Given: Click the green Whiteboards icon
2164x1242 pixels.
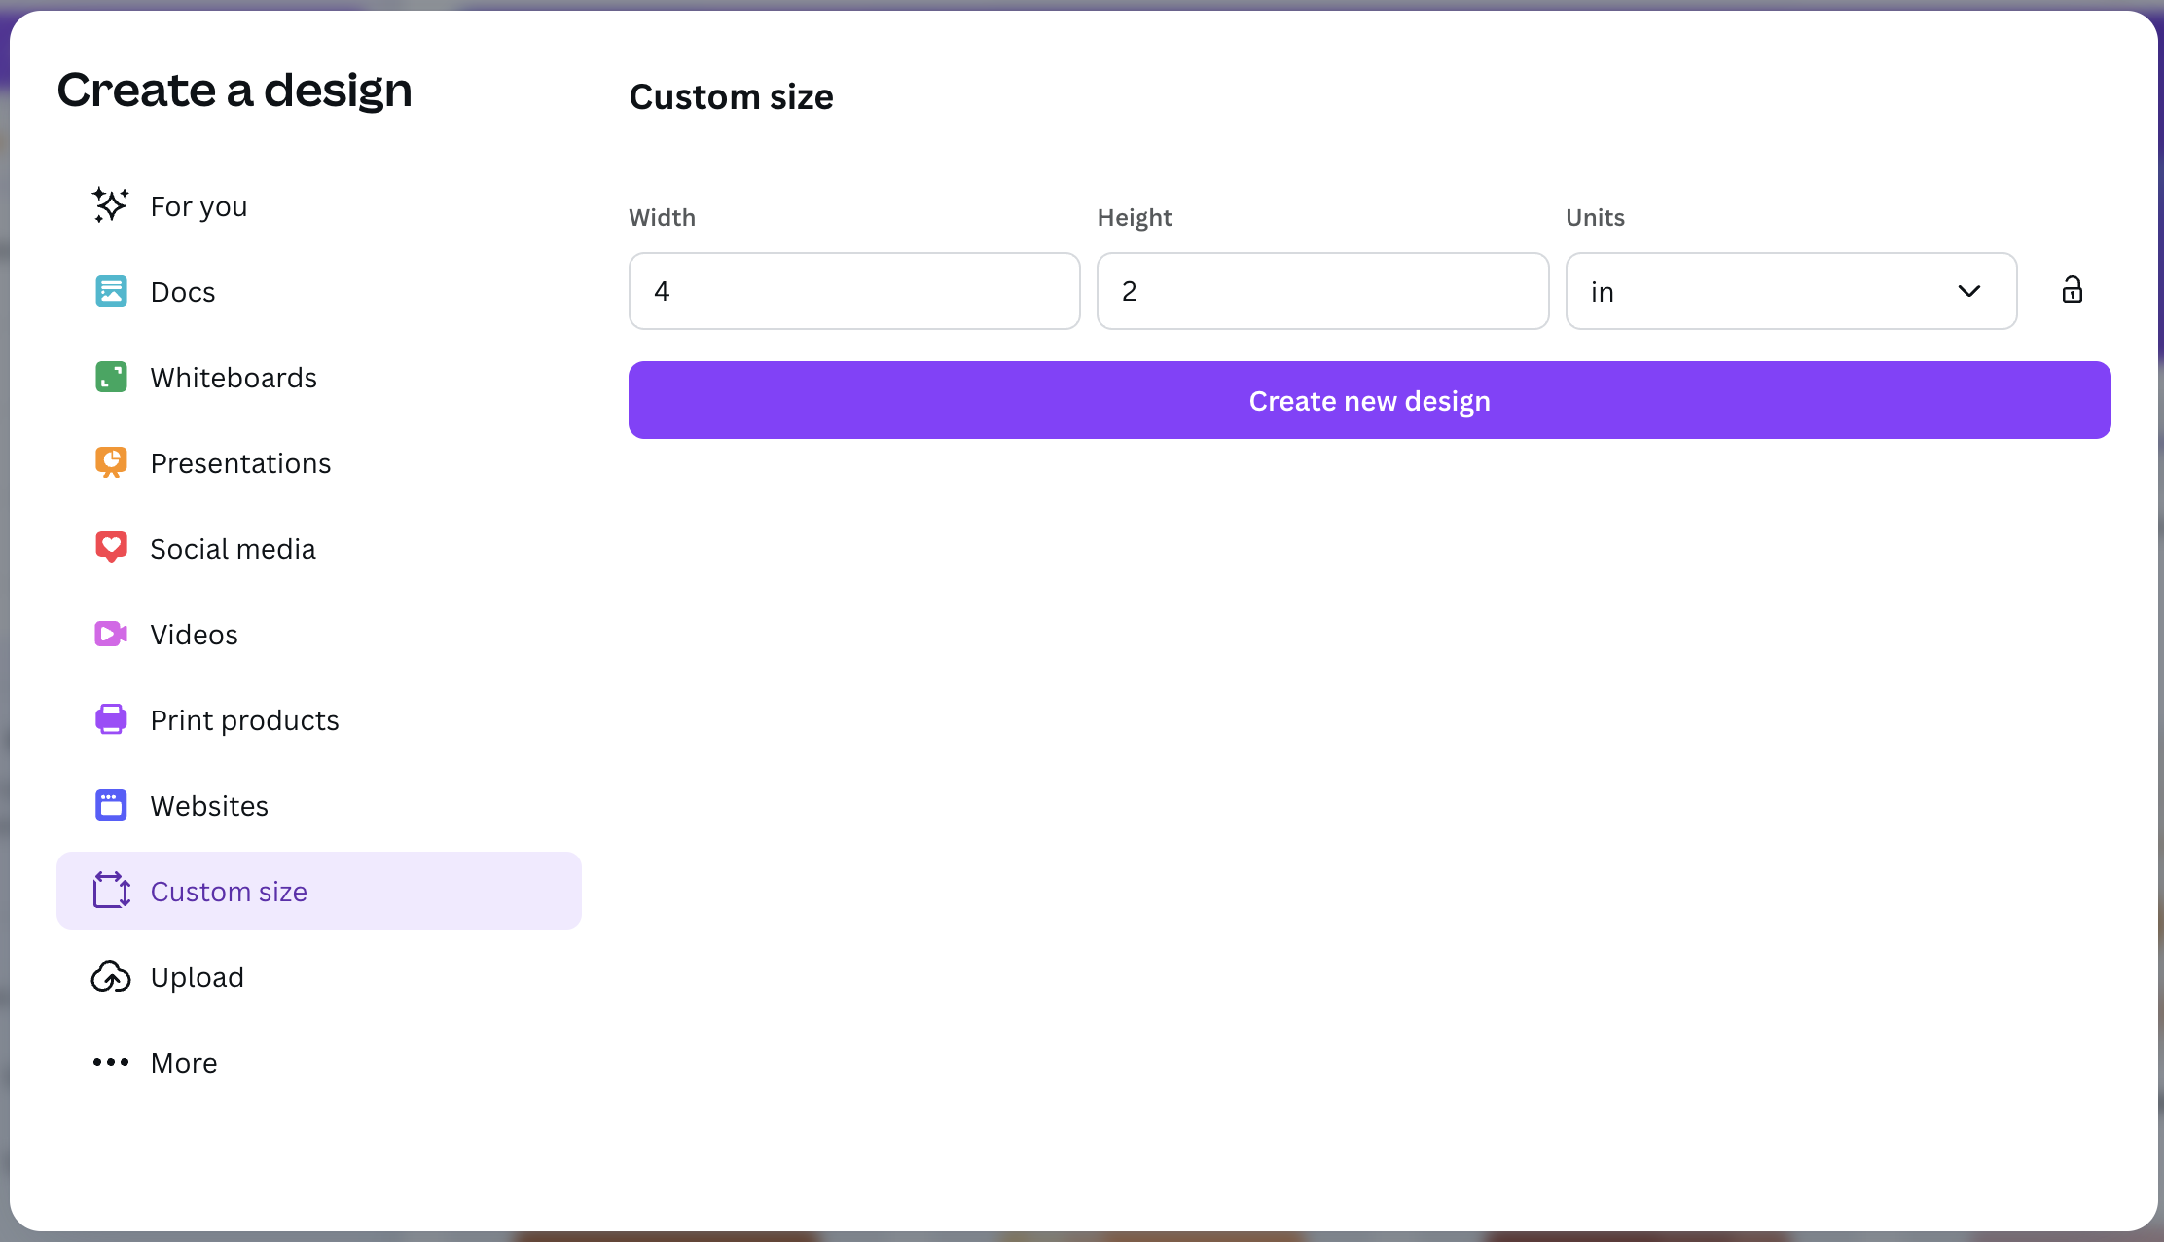Looking at the screenshot, I should [x=111, y=377].
